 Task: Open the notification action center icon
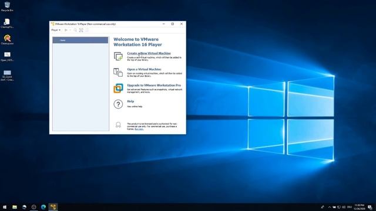pos(370,207)
